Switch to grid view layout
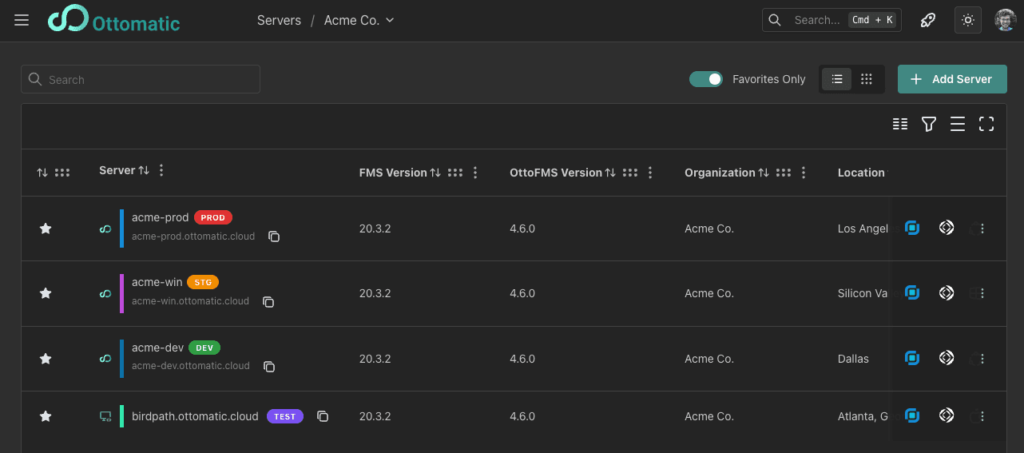Viewport: 1024px width, 453px height. [x=867, y=79]
